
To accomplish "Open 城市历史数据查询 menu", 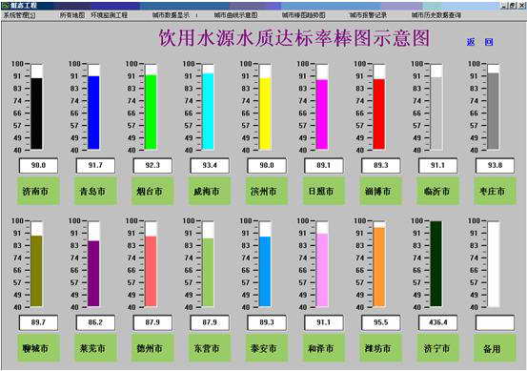I will (436, 15).
